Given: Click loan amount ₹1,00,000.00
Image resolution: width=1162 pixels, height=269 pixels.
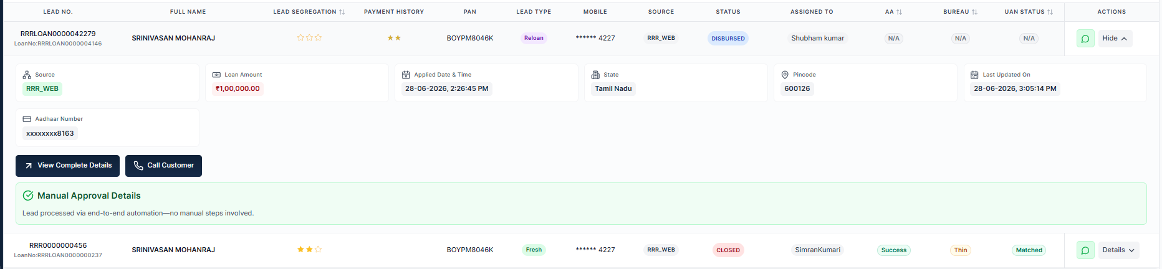Looking at the screenshot, I should (238, 88).
